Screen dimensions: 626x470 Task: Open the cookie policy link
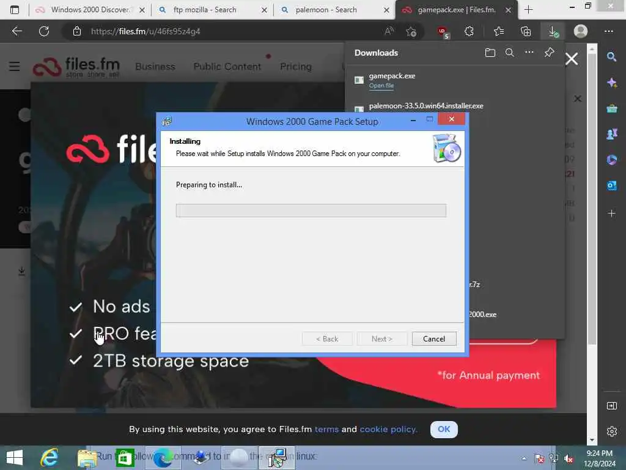[388, 429]
